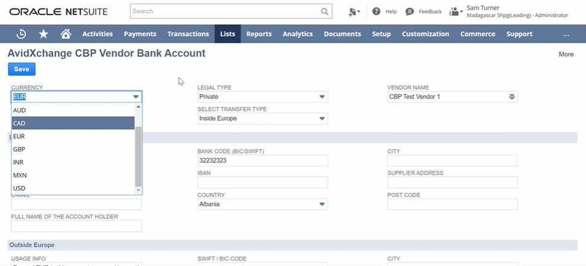
Task: Click the Feedback link text
Action: click(x=430, y=11)
